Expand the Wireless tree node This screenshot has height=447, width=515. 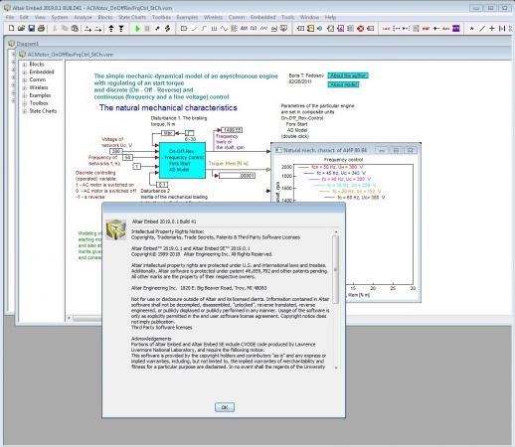click(25, 87)
